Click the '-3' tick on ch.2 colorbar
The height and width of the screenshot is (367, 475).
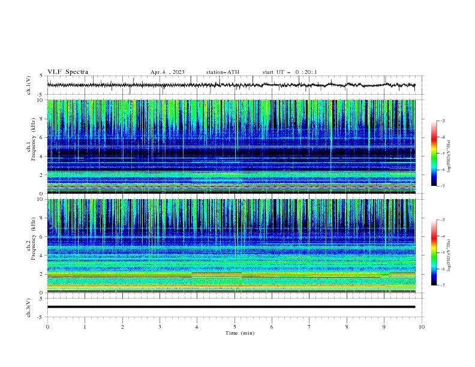[x=443, y=220]
